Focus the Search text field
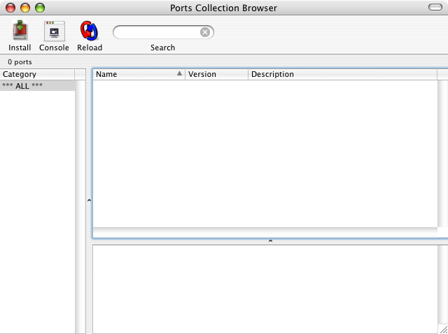The height and width of the screenshot is (334, 448). tap(157, 32)
